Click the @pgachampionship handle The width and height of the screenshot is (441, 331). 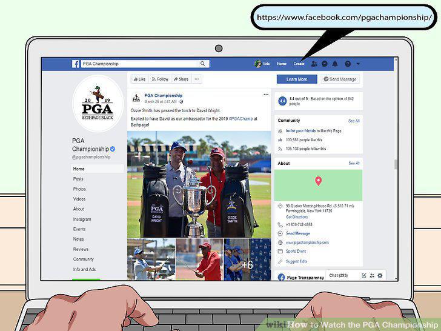coord(91,157)
